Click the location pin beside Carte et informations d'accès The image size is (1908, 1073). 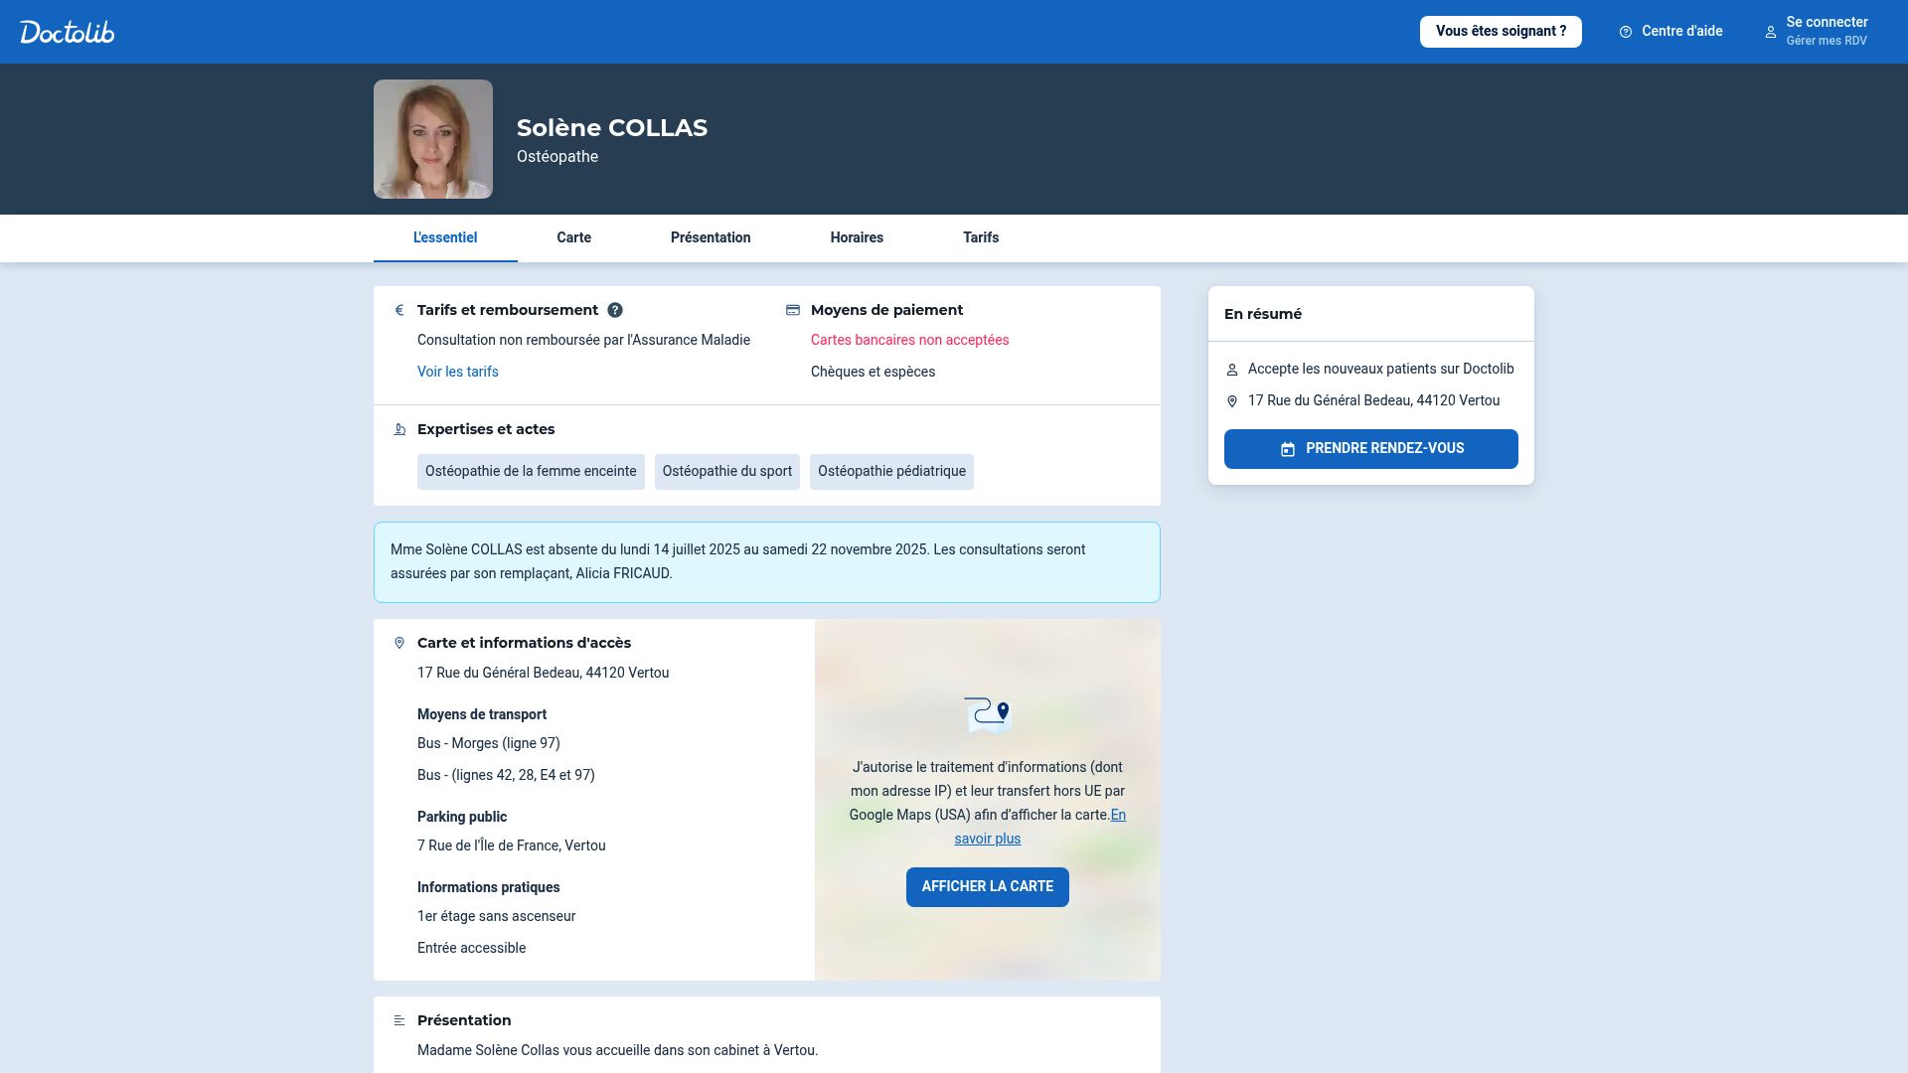399,642
